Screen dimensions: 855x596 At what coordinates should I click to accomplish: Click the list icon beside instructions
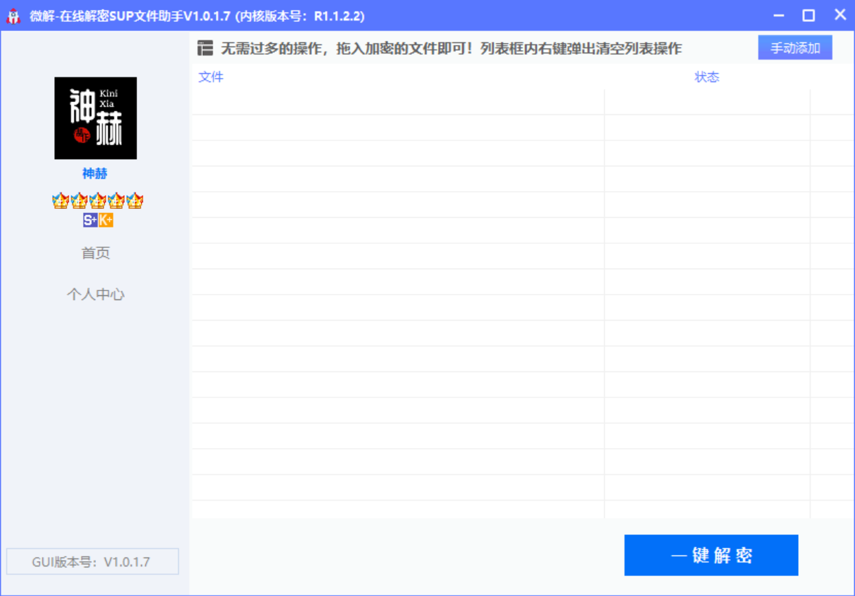pos(205,48)
